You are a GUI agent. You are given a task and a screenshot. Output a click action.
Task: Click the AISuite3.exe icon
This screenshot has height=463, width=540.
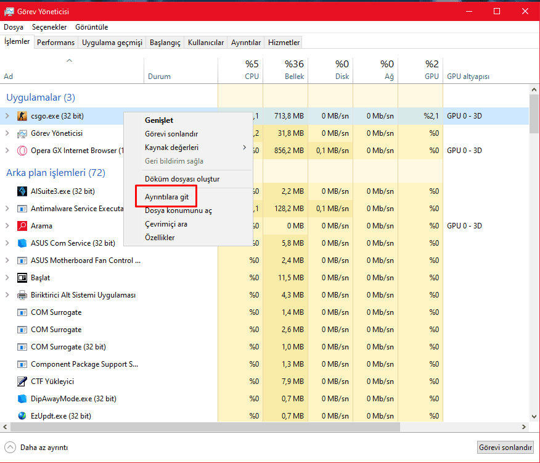tap(22, 191)
